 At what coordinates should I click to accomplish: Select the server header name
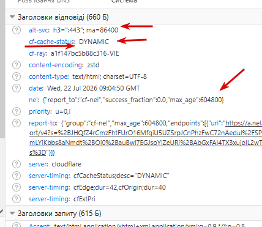39,164
